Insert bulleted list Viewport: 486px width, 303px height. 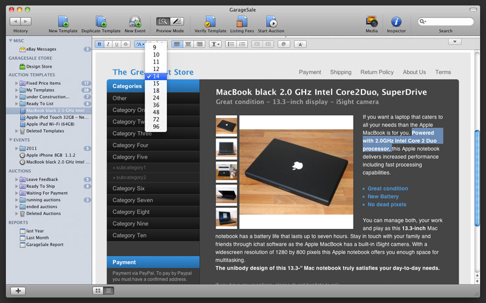click(231, 44)
